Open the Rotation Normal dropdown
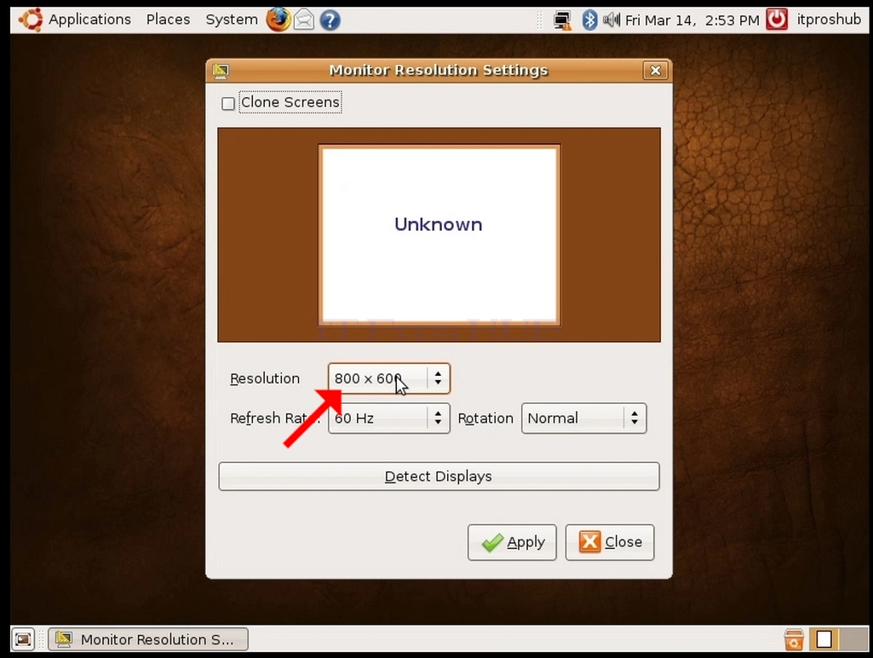 point(583,418)
